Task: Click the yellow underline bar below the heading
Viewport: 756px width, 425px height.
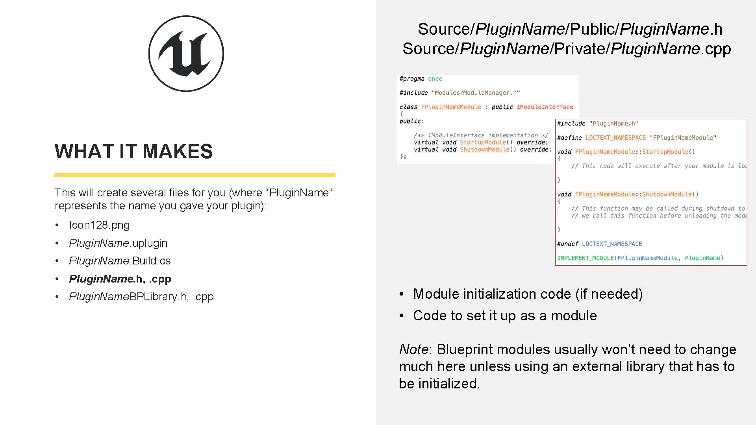Action: pos(195,175)
